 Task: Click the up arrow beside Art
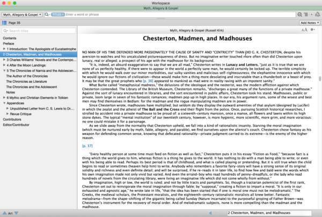[x=4, y=213]
